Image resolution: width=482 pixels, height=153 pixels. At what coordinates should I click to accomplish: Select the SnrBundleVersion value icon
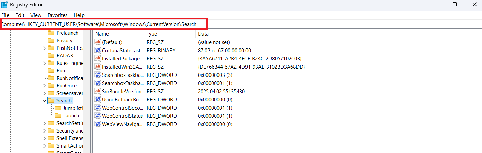point(98,91)
